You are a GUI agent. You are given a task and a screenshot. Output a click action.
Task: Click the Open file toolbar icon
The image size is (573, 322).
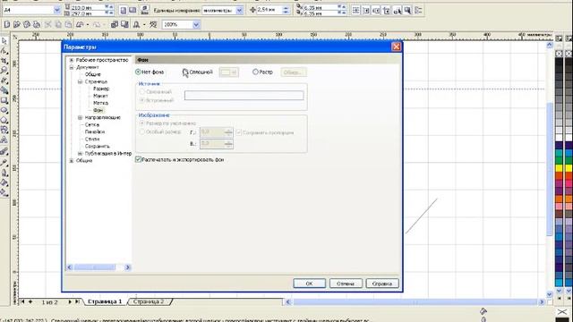17,24
